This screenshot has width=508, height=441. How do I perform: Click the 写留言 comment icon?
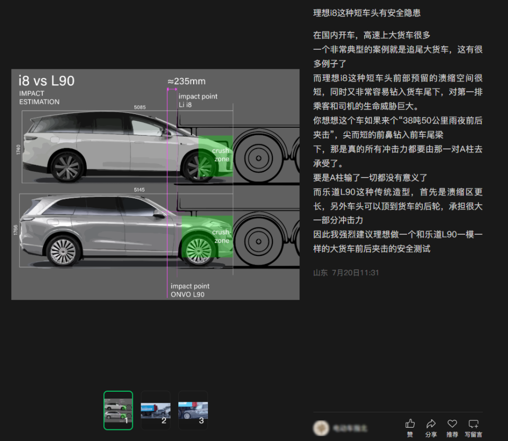tap(473, 424)
